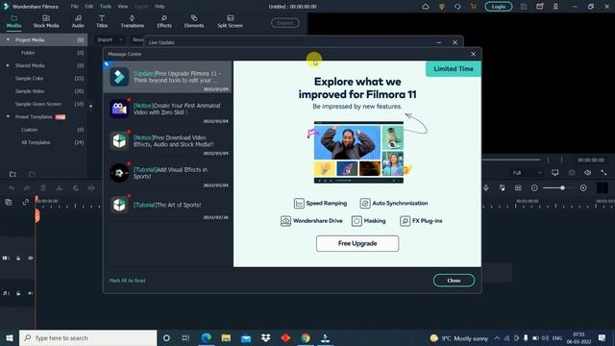
Task: Select the Custom templates item
Action: [x=30, y=130]
